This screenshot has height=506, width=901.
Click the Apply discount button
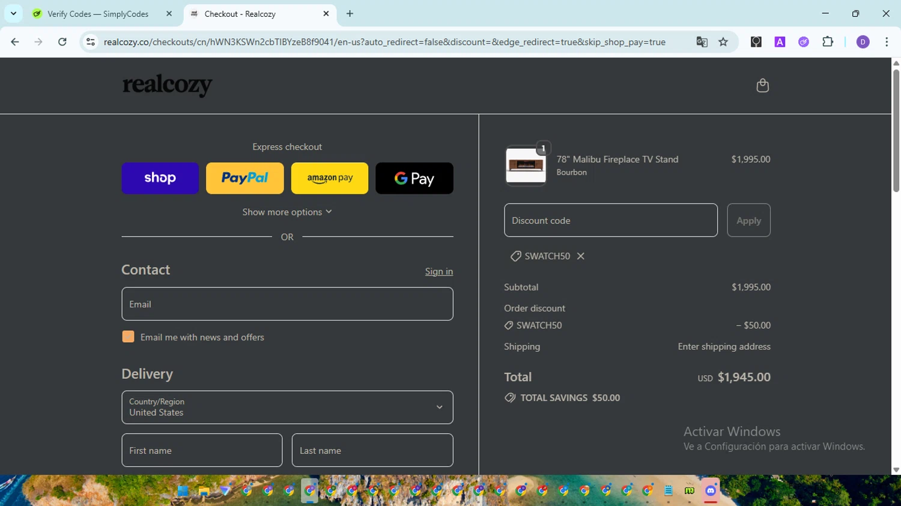(748, 220)
